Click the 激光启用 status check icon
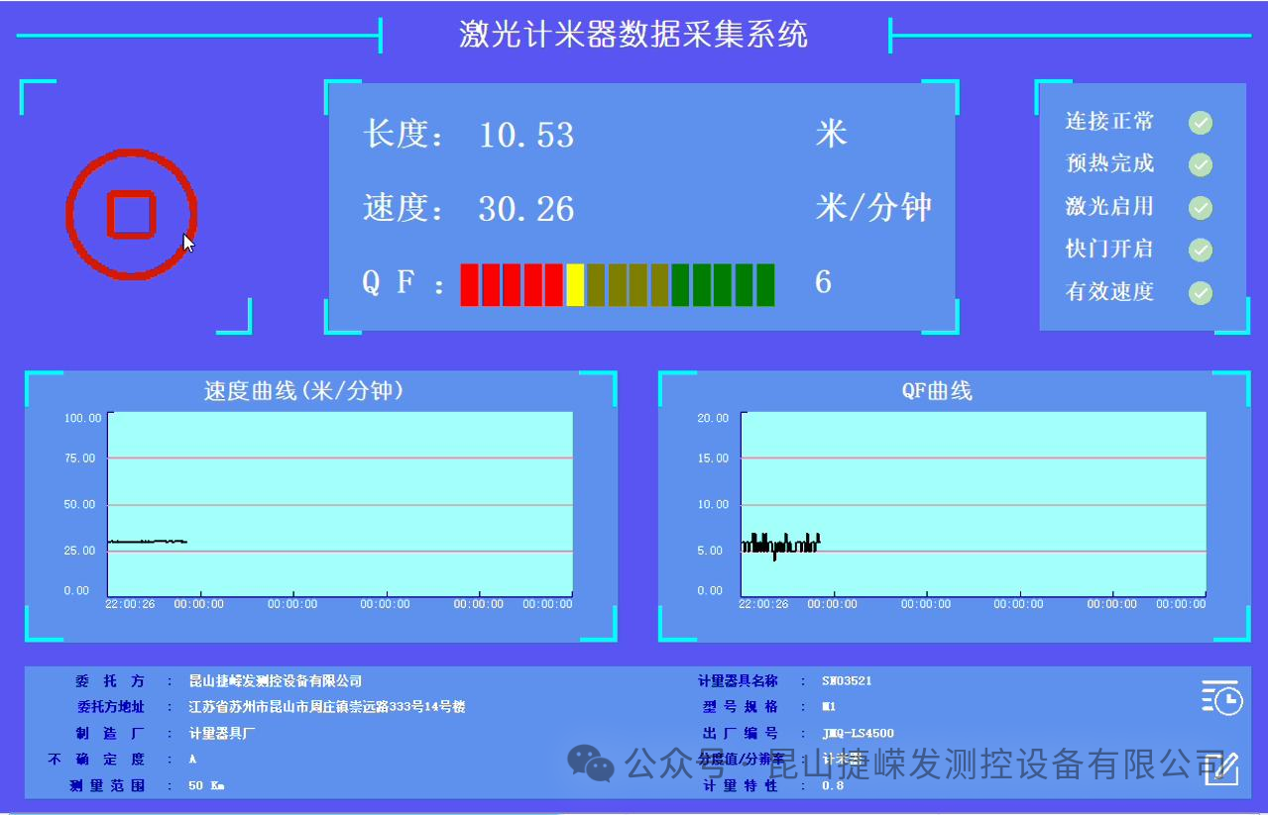The height and width of the screenshot is (815, 1268). (1201, 207)
